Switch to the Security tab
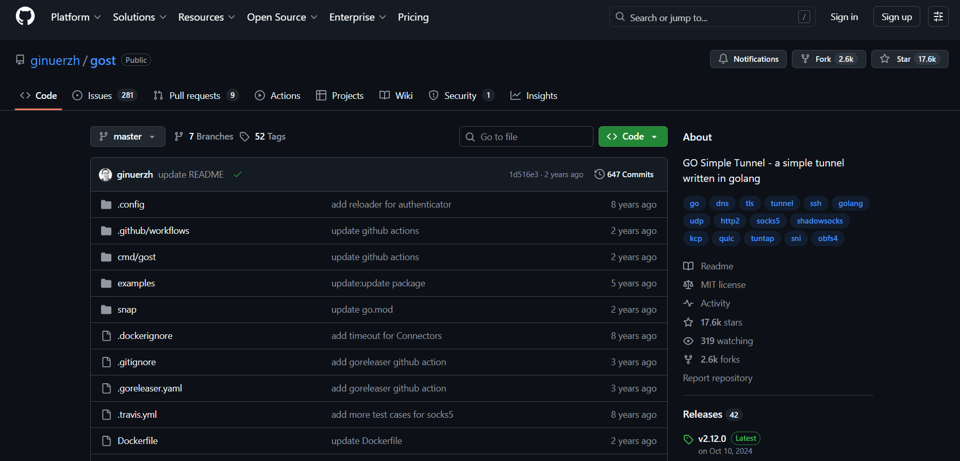 461,95
